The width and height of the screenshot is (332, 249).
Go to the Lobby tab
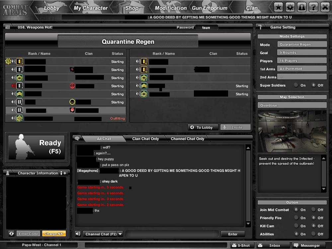tap(51, 8)
